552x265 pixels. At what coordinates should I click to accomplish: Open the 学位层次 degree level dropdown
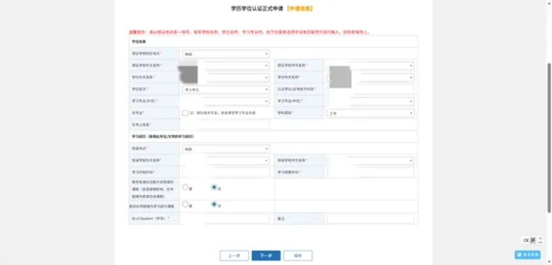coord(226,90)
